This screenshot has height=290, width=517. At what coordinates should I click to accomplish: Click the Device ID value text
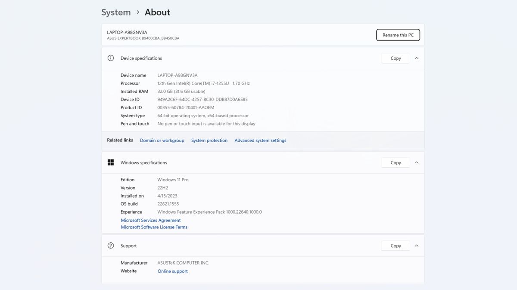pos(202,100)
